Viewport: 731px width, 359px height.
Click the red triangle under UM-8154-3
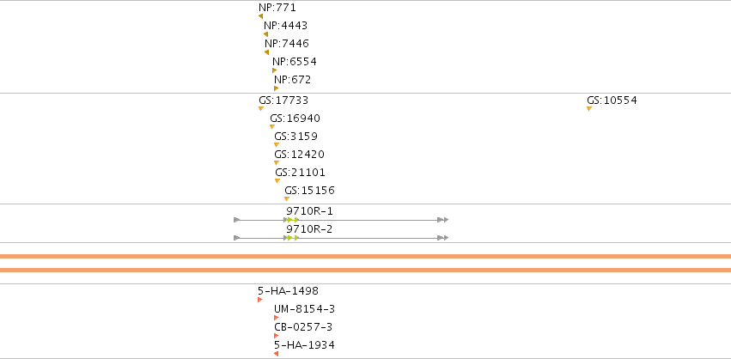coord(276,318)
